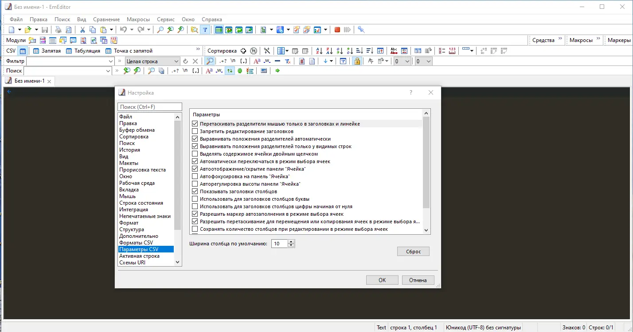Open the Поиск field dropdown

point(108,70)
